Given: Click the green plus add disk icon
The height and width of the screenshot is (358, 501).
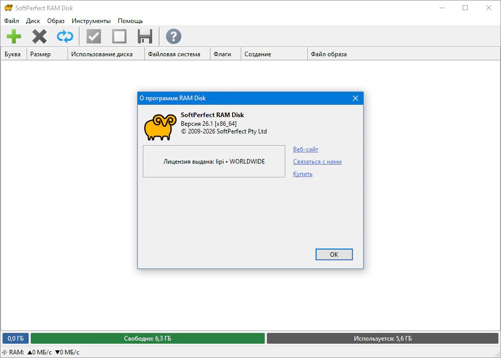Looking at the screenshot, I should point(14,36).
